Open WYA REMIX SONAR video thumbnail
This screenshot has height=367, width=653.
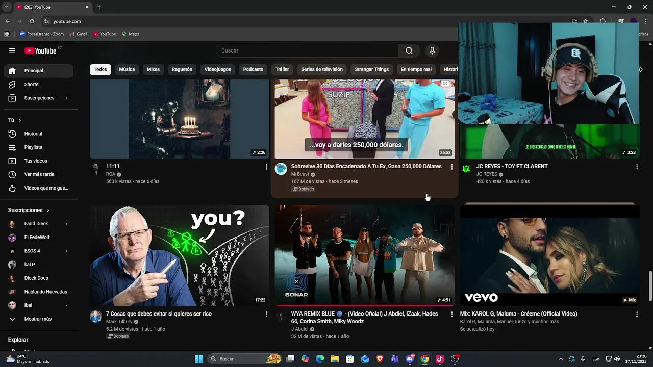click(365, 255)
